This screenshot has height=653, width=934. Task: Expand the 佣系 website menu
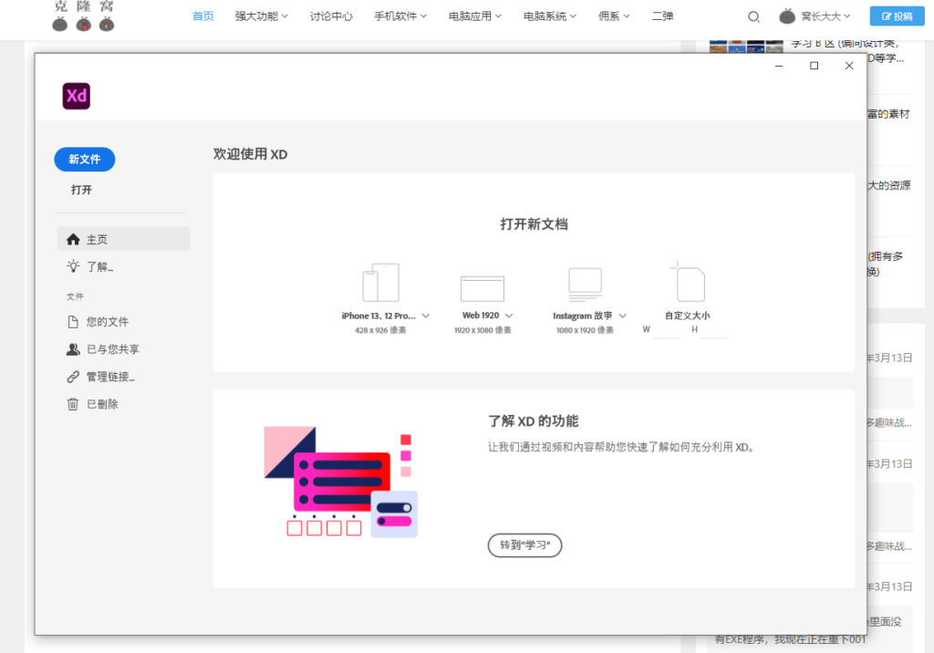coord(614,16)
